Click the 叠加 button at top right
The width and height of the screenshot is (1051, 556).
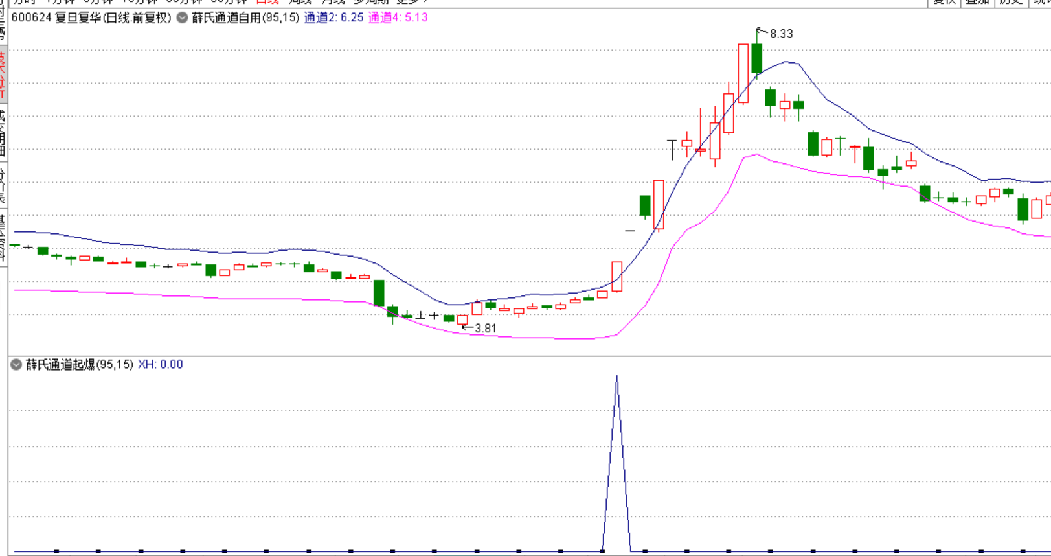pyautogui.click(x=977, y=2)
